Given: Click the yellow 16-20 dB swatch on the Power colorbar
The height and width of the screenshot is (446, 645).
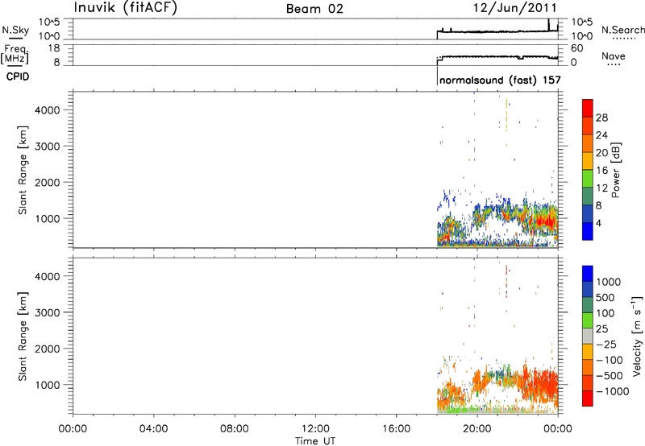Looking at the screenshot, I should [x=588, y=160].
